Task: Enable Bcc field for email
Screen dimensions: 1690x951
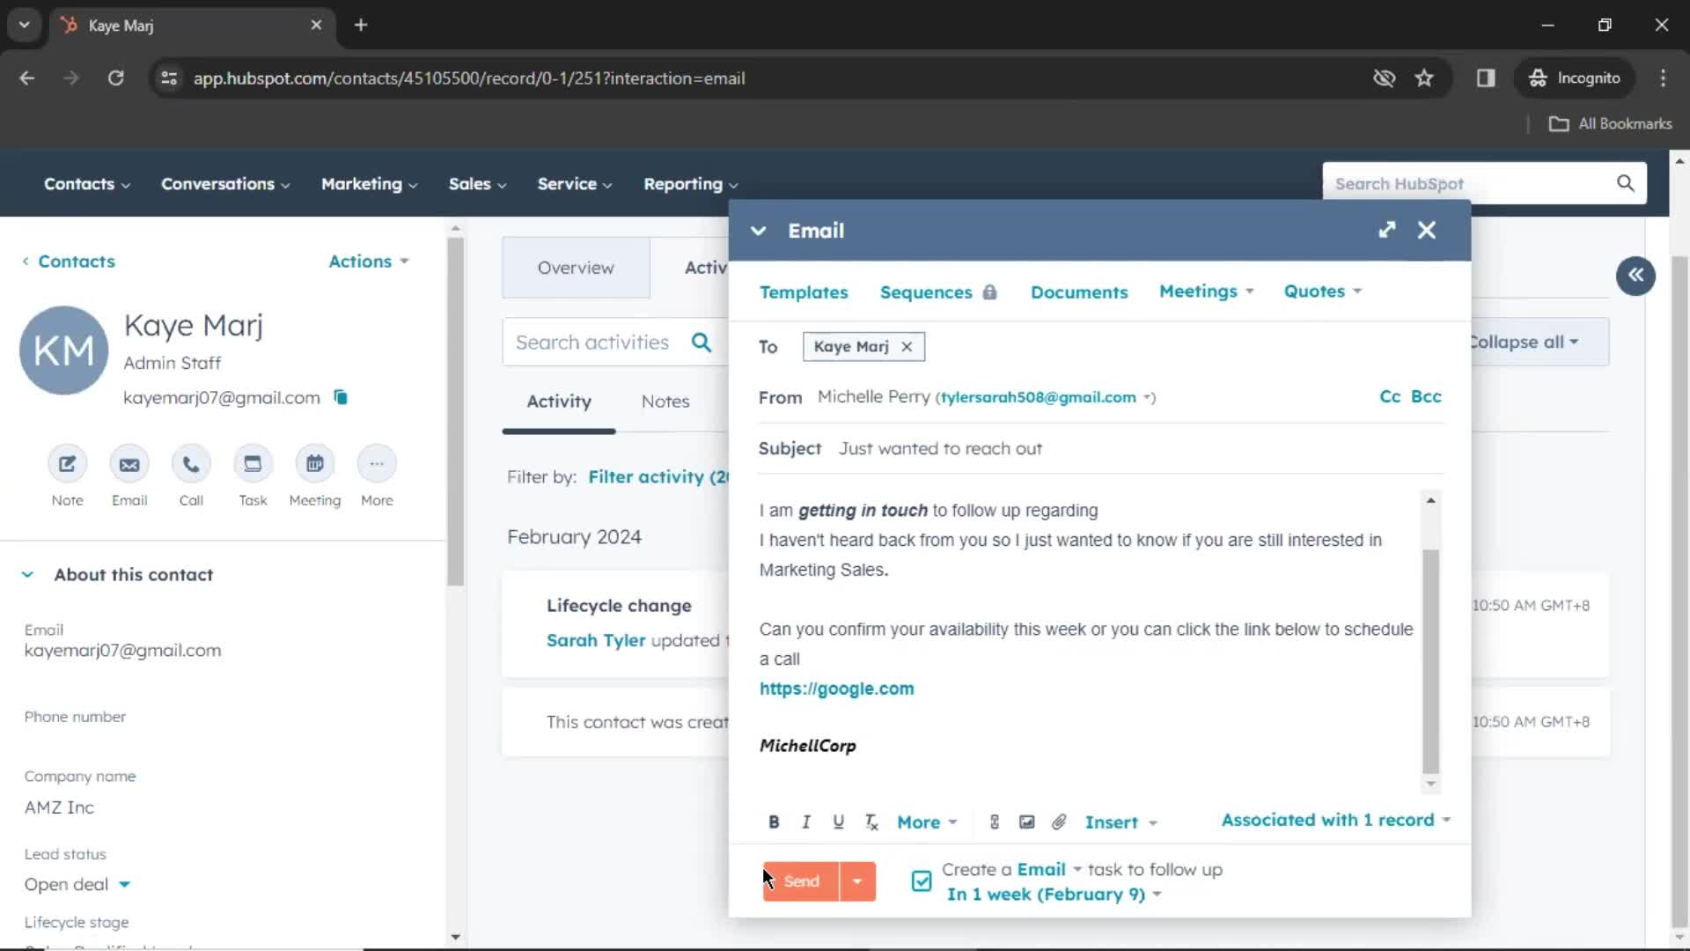Action: pyautogui.click(x=1427, y=396)
